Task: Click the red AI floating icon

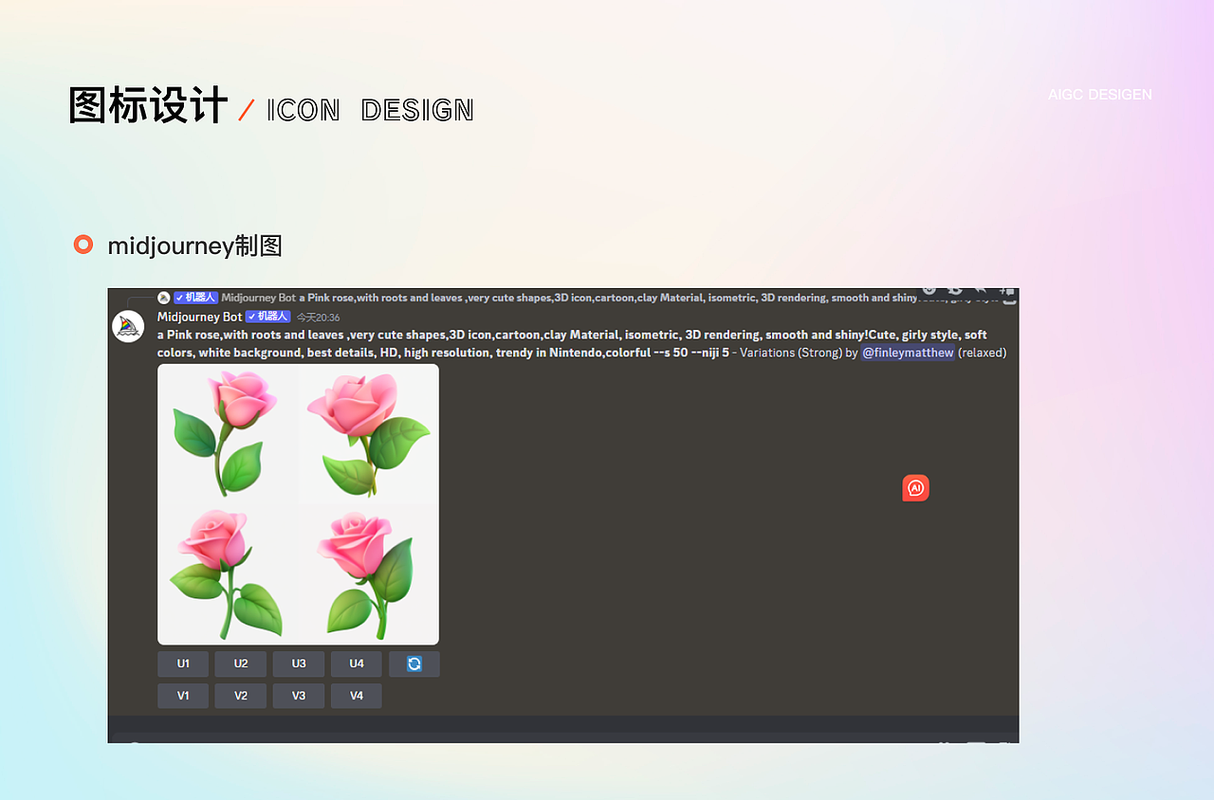Action: (x=915, y=488)
